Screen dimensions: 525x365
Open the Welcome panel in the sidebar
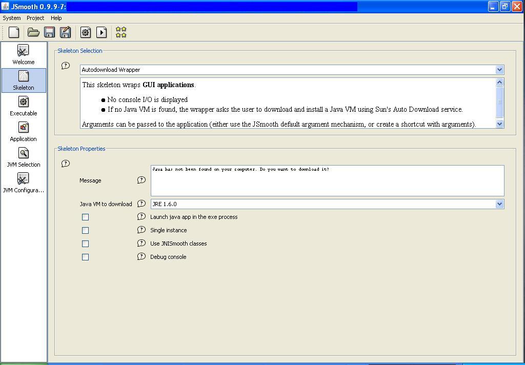pyautogui.click(x=23, y=54)
